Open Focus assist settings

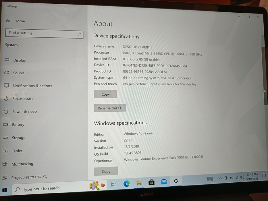click(x=18, y=98)
